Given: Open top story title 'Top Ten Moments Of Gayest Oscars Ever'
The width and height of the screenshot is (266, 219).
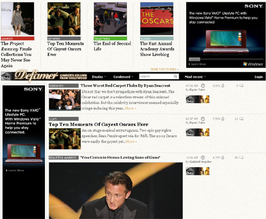Looking at the screenshot, I should tap(66, 49).
